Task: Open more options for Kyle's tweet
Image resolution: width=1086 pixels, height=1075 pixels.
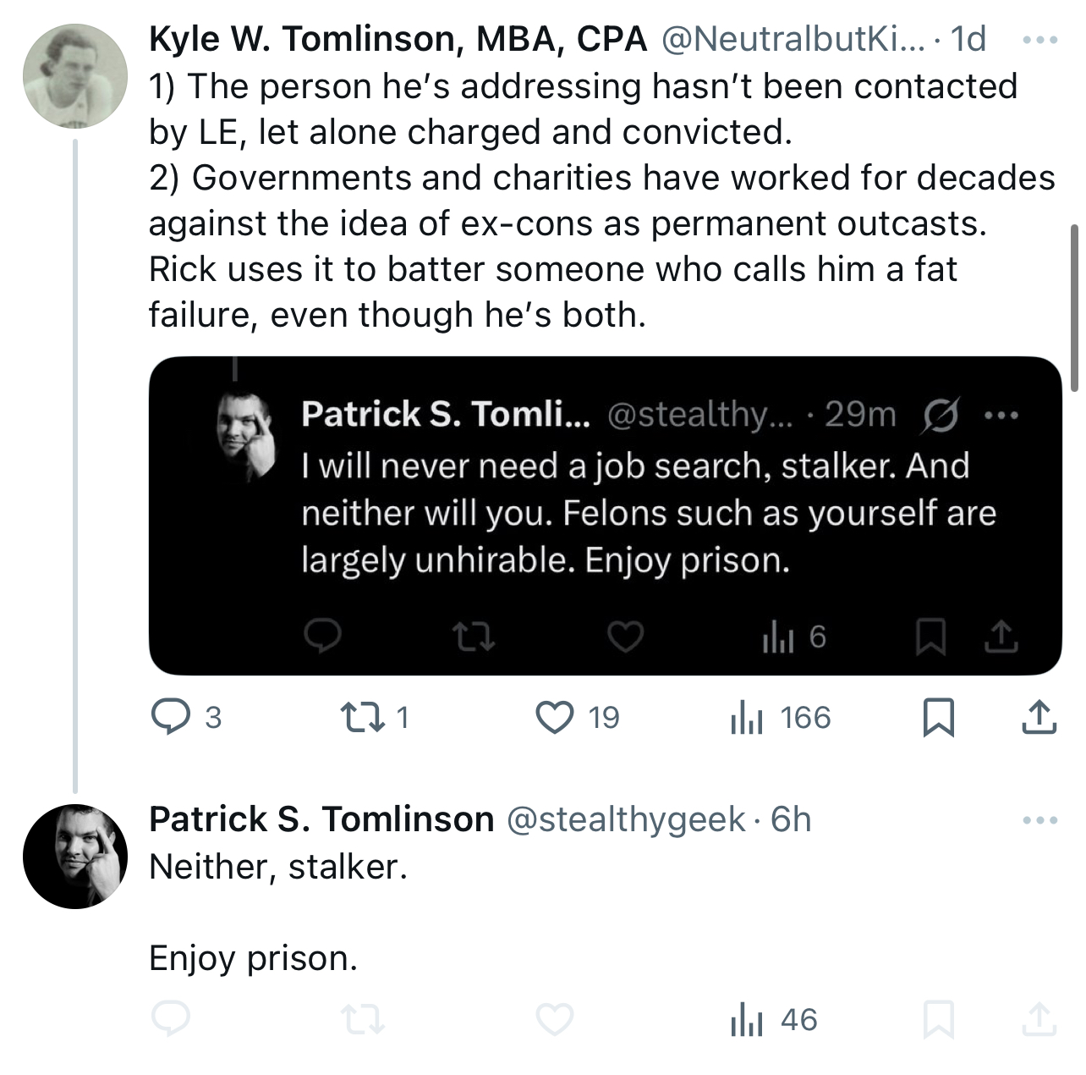Action: pyautogui.click(x=1039, y=40)
